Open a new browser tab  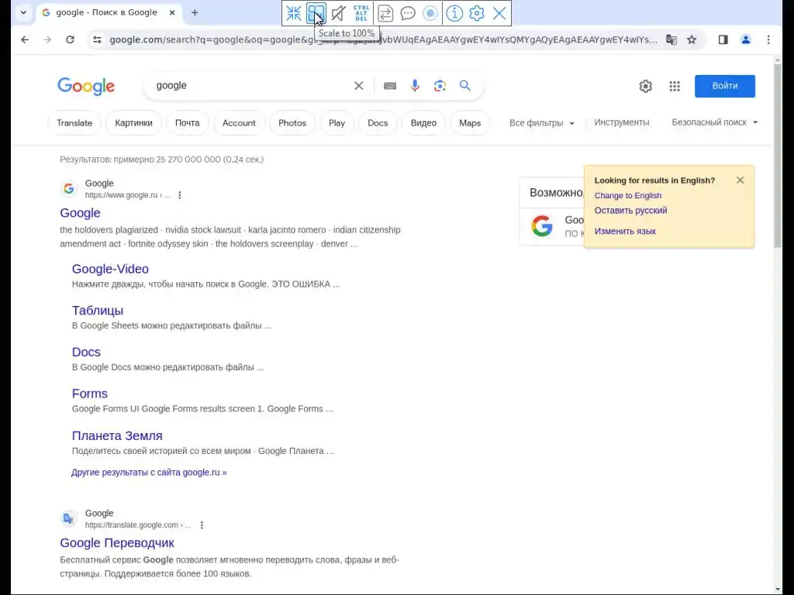(x=195, y=12)
